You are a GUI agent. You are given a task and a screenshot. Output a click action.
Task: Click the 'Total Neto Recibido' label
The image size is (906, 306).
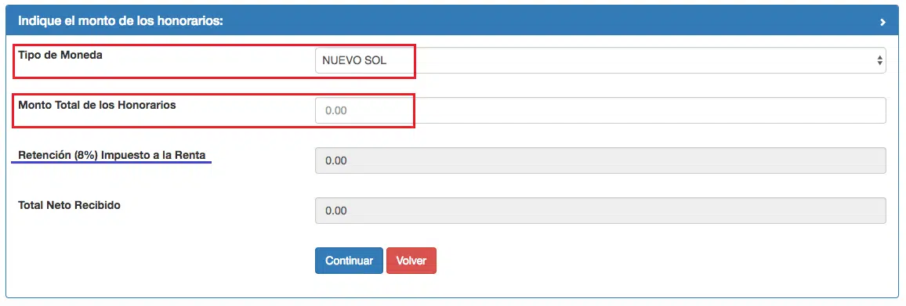(x=69, y=205)
